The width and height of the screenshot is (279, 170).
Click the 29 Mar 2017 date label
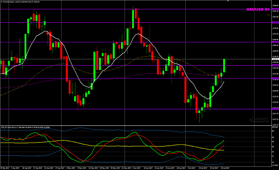click(x=5, y=168)
